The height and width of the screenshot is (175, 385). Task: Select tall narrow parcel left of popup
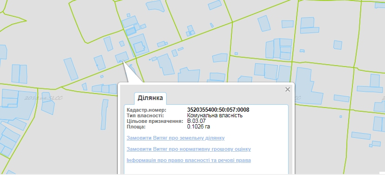click(104, 114)
